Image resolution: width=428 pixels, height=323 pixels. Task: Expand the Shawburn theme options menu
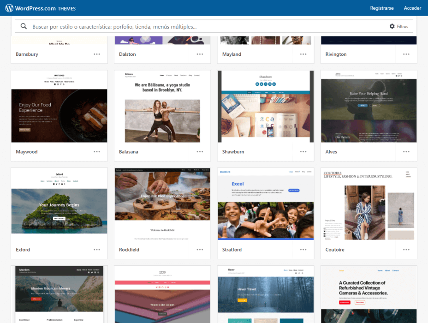pos(303,152)
